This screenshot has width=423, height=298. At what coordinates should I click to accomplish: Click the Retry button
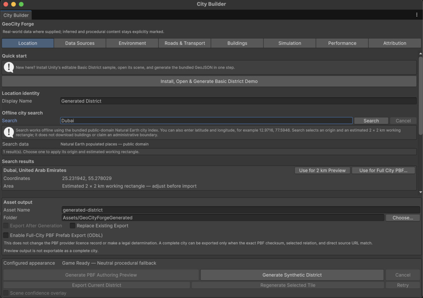[x=402, y=285]
